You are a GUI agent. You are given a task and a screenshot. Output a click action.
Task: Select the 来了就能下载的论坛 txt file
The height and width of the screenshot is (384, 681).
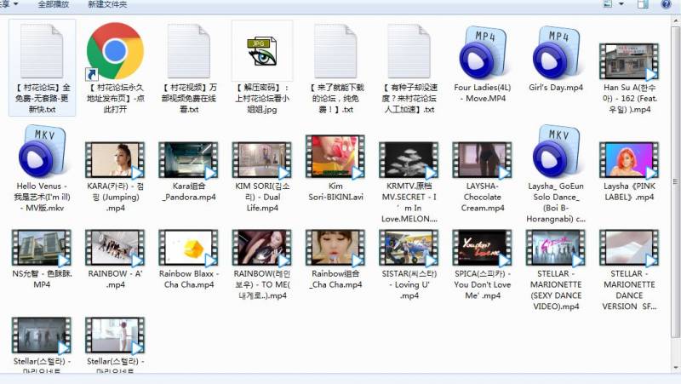coord(335,68)
